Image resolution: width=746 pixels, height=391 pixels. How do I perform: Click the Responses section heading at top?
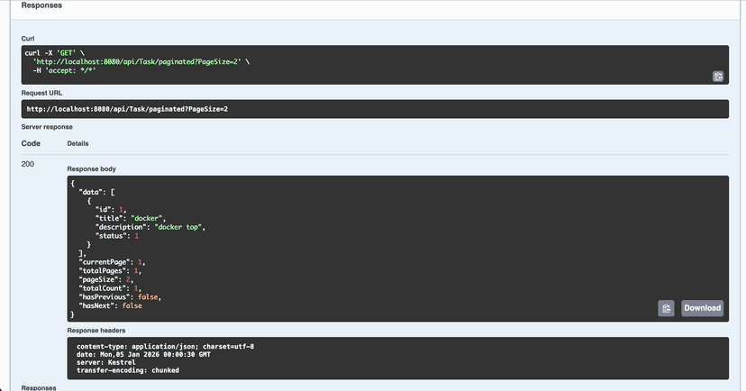[41, 5]
